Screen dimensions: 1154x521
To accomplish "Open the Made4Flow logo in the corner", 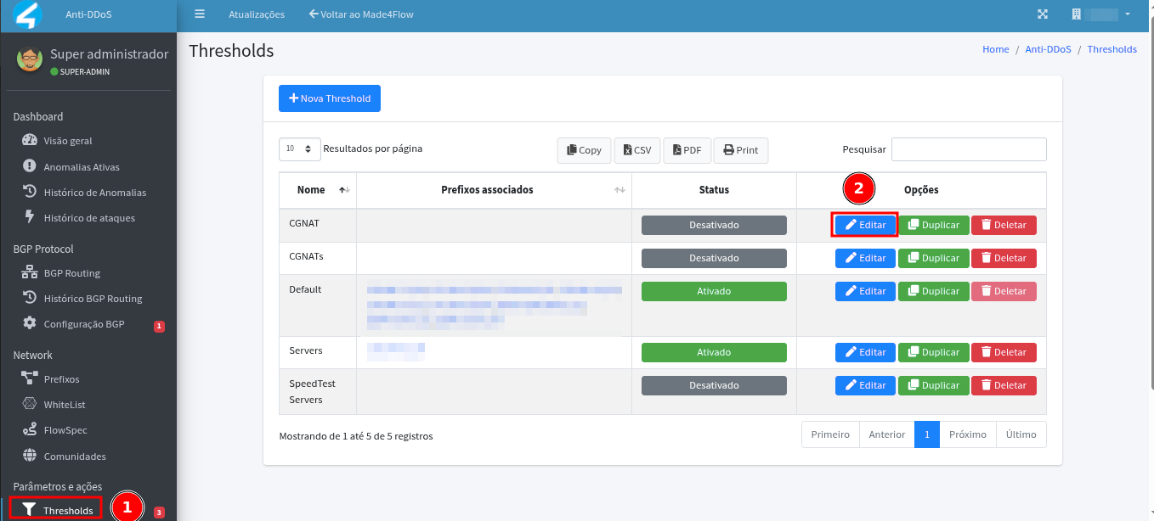I will pos(28,15).
